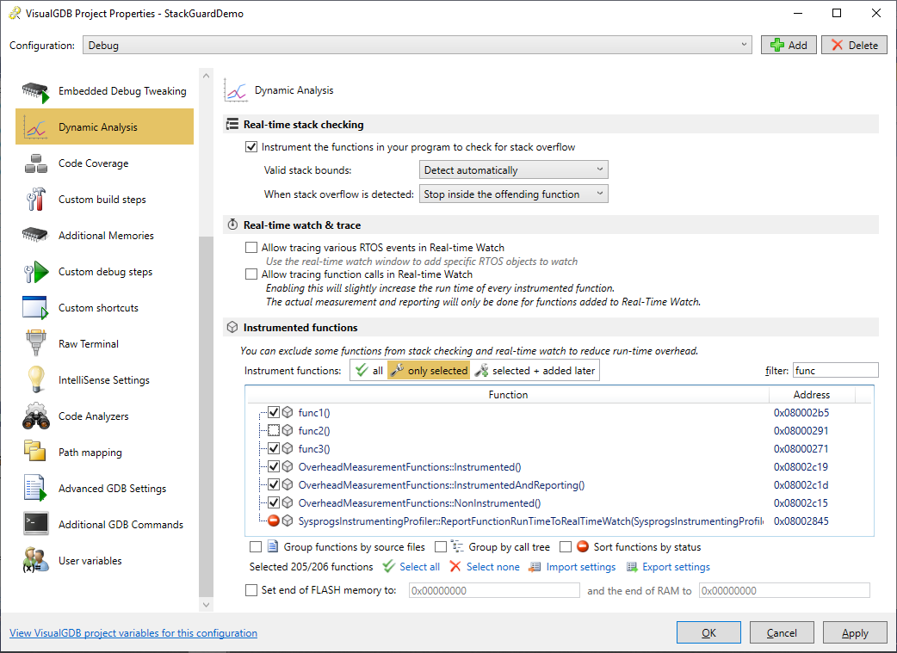Uncheck the stack overflow instrumentation checkbox
The image size is (897, 653).
click(251, 147)
